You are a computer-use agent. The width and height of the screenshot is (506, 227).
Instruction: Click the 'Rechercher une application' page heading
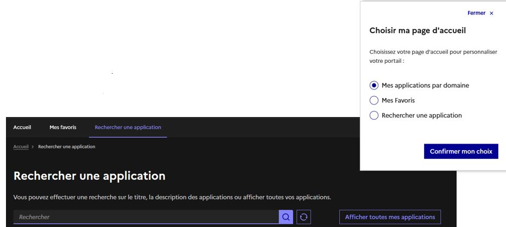pyautogui.click(x=90, y=176)
